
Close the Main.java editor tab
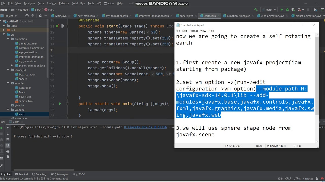tap(70, 16)
